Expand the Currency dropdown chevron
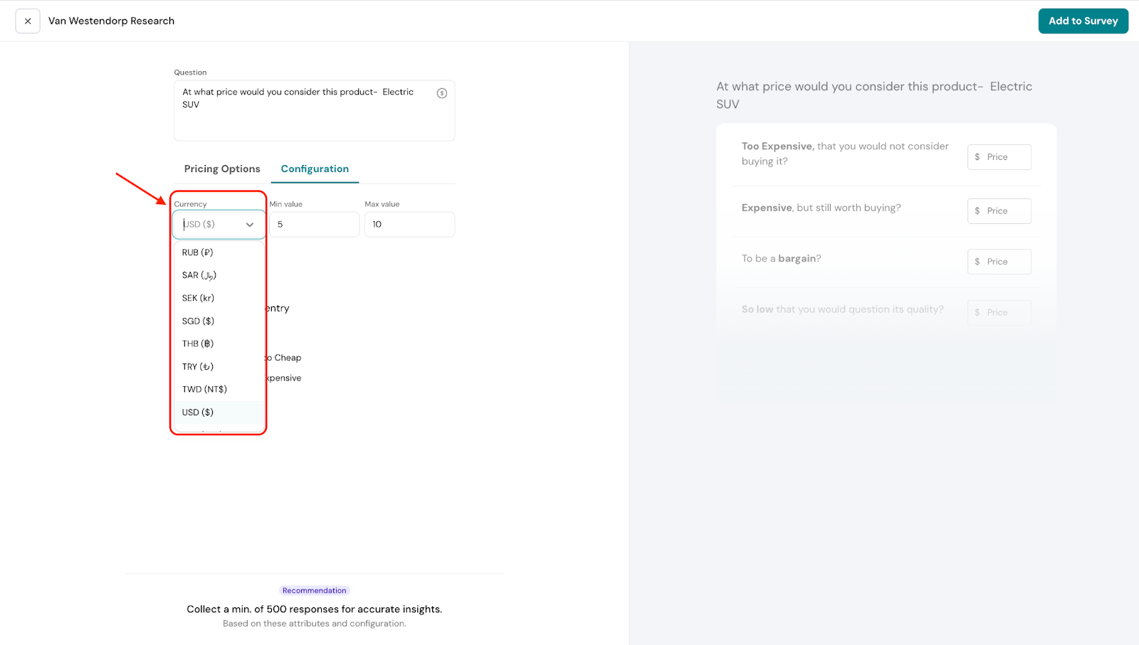The image size is (1139, 645). pos(250,225)
